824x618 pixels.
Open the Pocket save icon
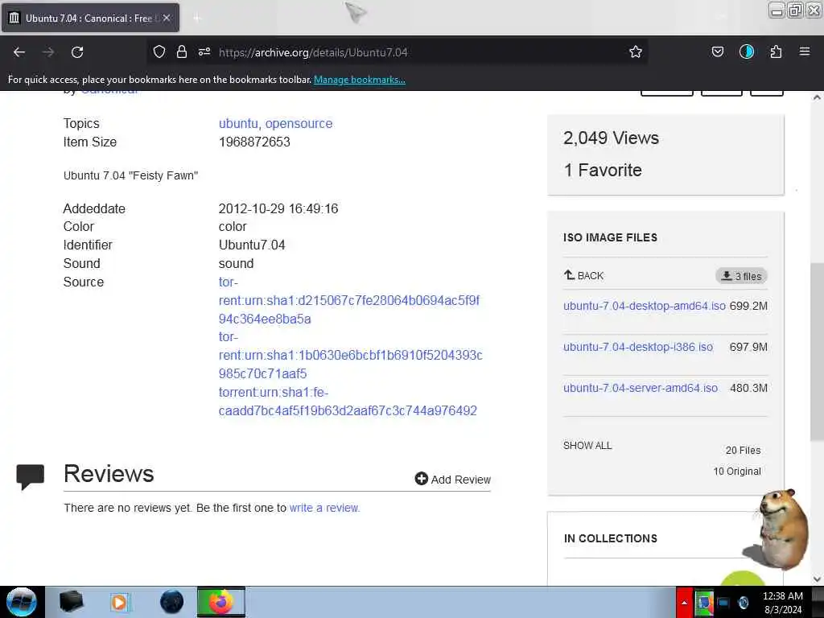(718, 51)
